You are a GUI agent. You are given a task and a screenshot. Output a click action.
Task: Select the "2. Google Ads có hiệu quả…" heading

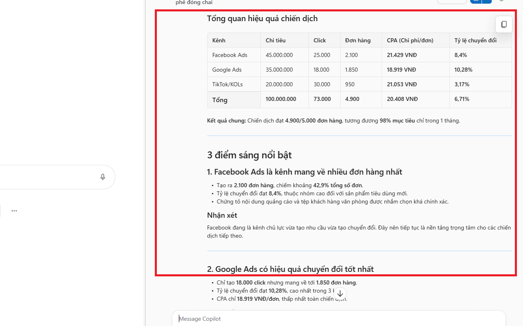(x=291, y=269)
